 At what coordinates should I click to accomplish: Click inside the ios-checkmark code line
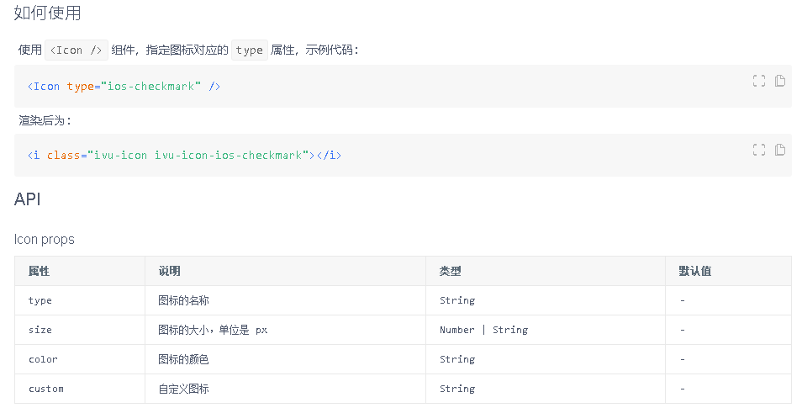point(124,87)
